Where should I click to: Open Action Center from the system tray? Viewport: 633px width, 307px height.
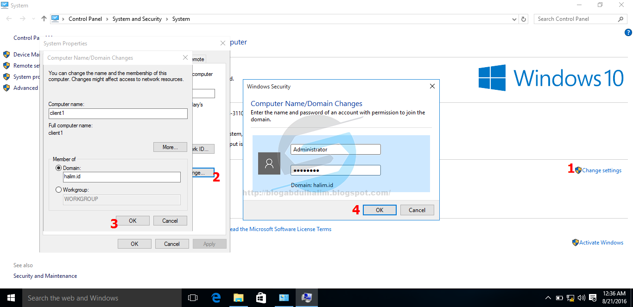tap(592, 298)
